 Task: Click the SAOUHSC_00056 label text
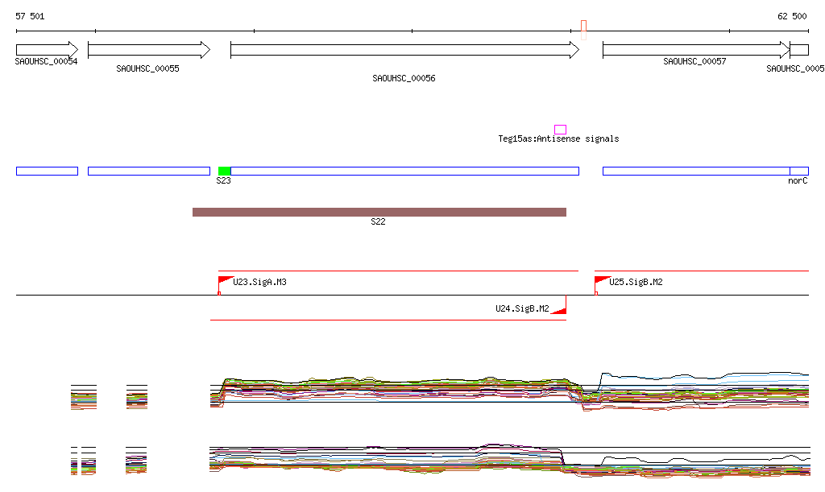point(404,78)
